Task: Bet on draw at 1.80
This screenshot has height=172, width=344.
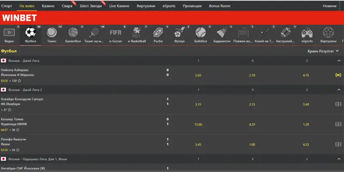Action: 252,144
